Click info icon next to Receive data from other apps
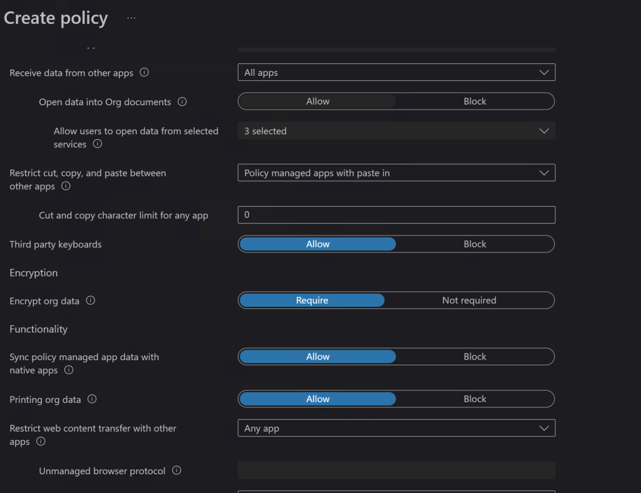 [x=145, y=73]
